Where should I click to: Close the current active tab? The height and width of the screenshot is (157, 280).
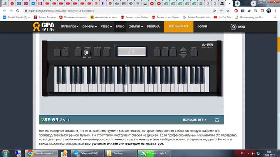[x=229, y=3]
